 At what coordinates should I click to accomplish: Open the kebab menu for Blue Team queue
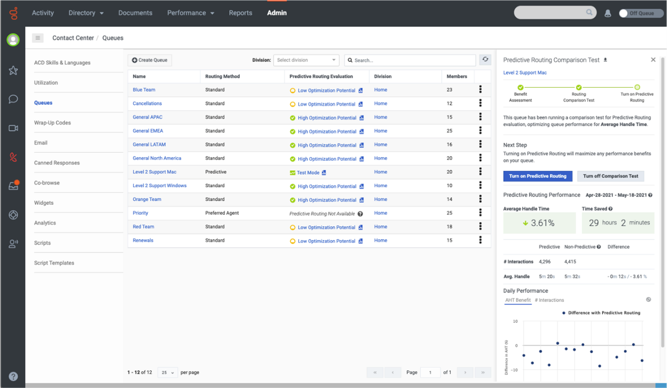[x=481, y=90]
